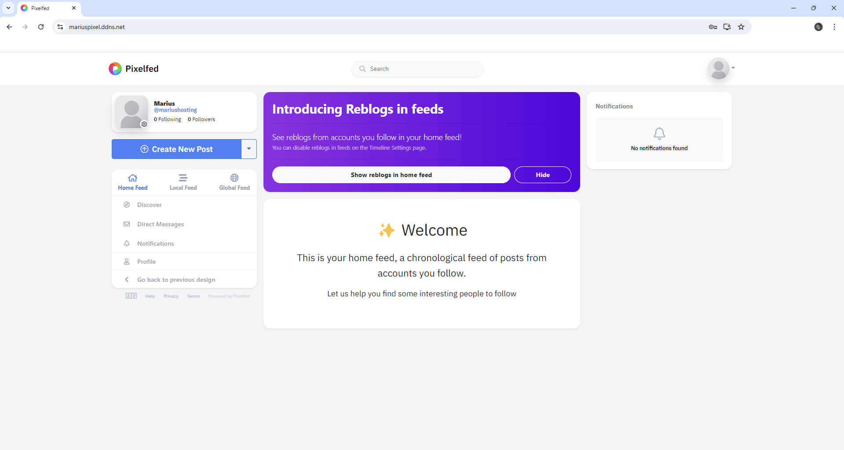
Task: Click the Pixelfed logo icon
Action: point(115,69)
